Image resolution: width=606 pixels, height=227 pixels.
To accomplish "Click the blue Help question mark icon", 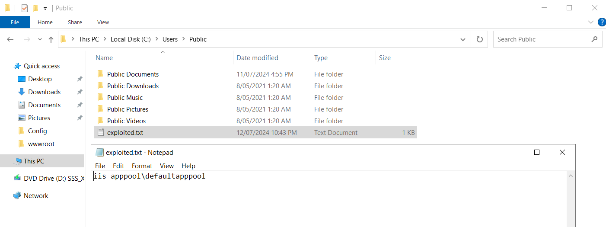I will click(601, 22).
